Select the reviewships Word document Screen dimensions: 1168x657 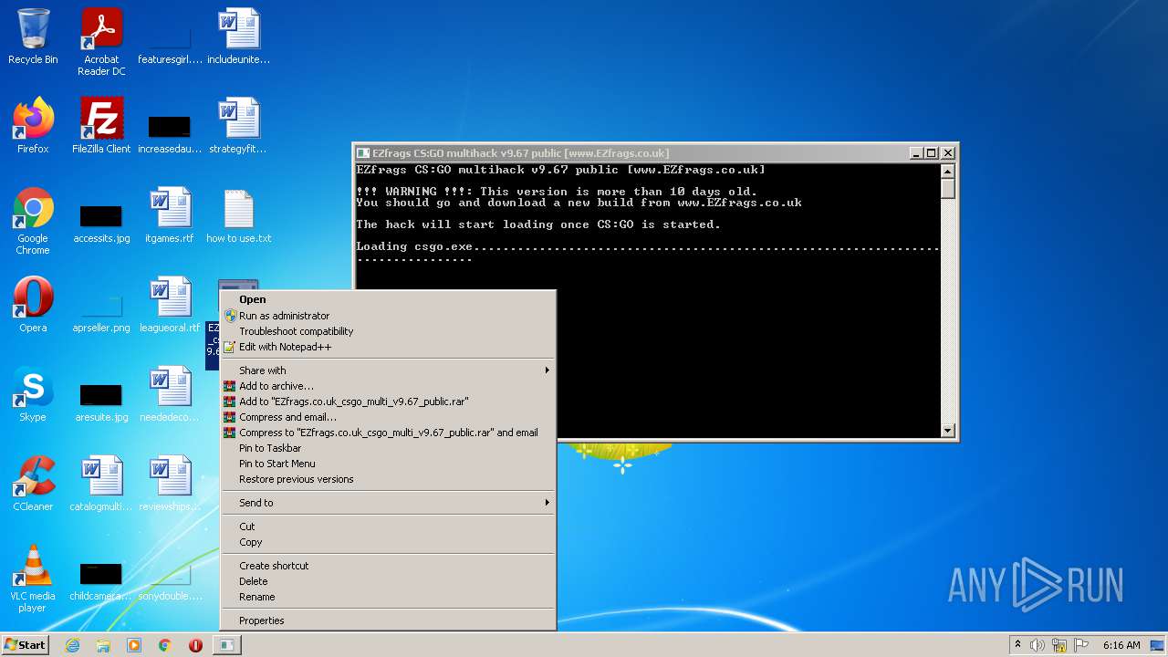170,484
